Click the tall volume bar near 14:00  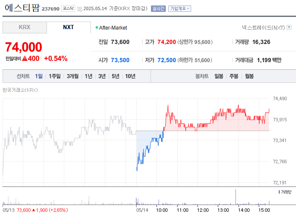coord(236,197)
